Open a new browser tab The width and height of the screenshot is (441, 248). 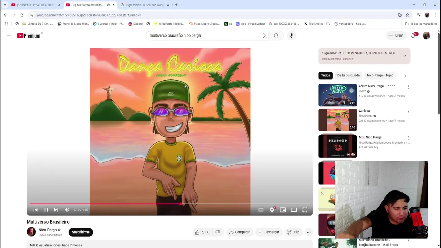pyautogui.click(x=176, y=5)
